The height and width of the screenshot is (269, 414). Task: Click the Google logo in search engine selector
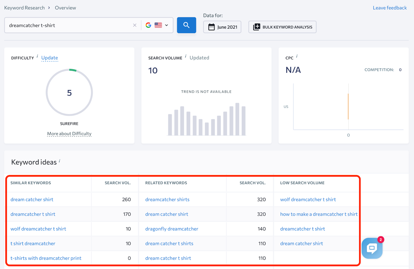(x=148, y=25)
